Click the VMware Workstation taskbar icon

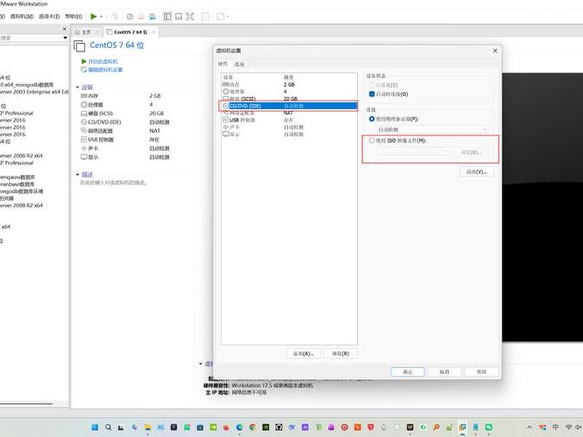coord(463,428)
